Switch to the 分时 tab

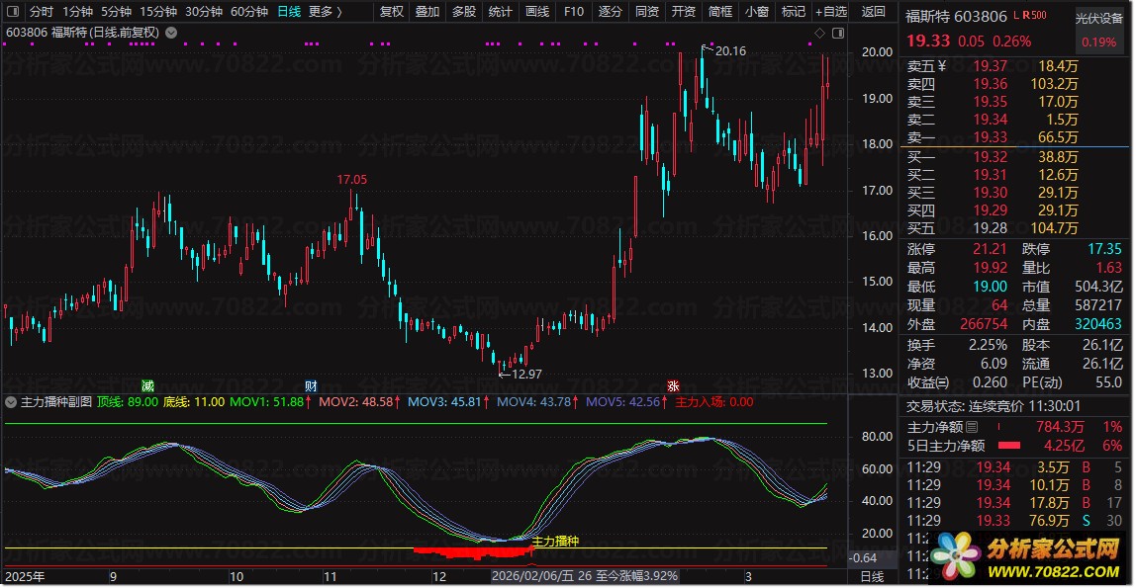click(x=41, y=12)
